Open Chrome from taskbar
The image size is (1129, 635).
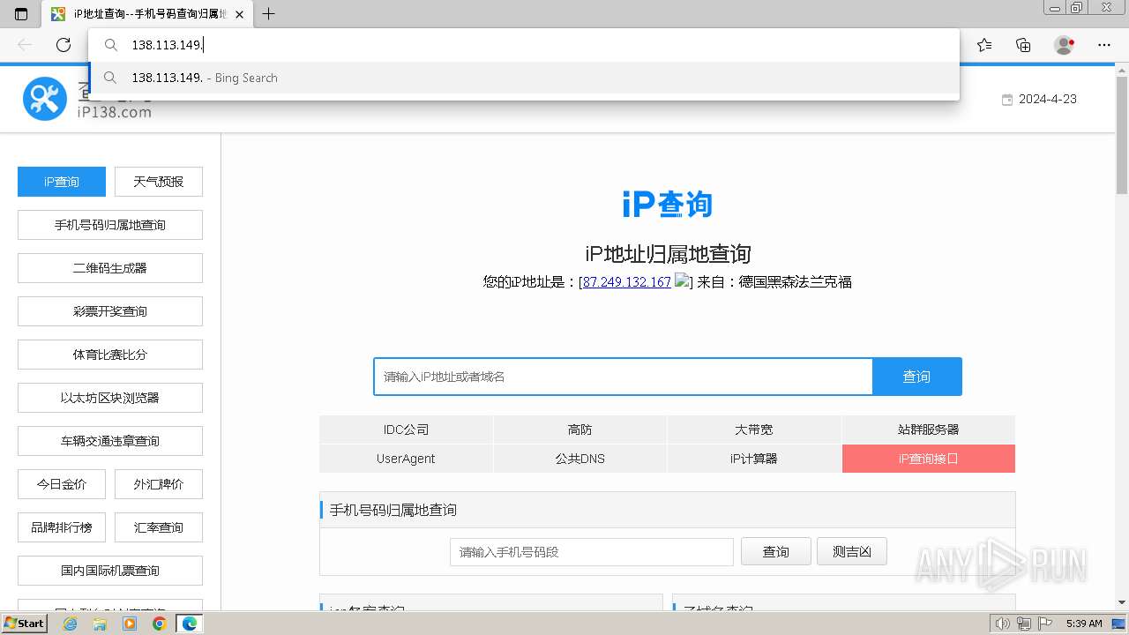[160, 624]
